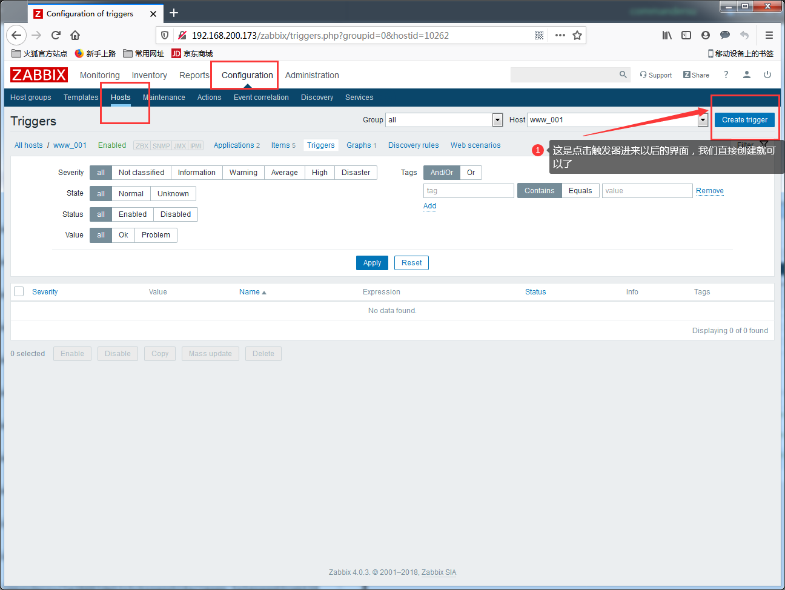785x590 pixels.
Task: Open the user profile icon
Action: coord(747,75)
